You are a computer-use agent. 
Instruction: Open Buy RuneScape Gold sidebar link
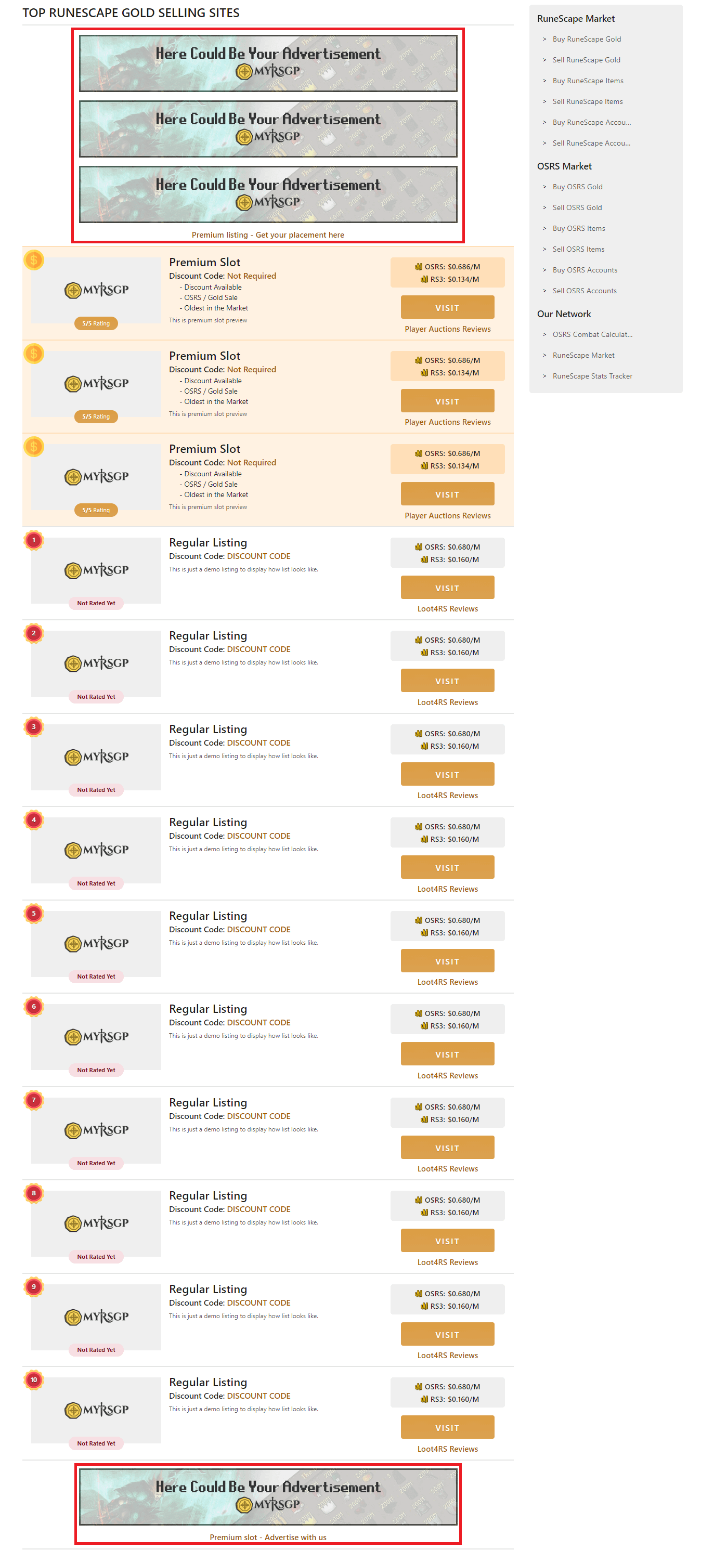pyautogui.click(x=586, y=39)
